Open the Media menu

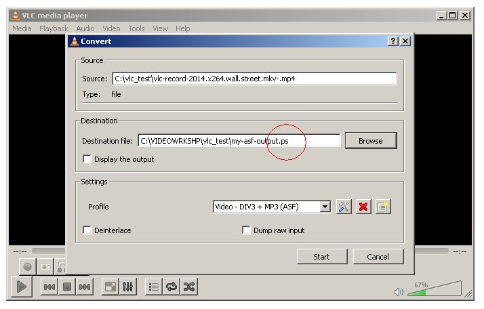tap(22, 28)
